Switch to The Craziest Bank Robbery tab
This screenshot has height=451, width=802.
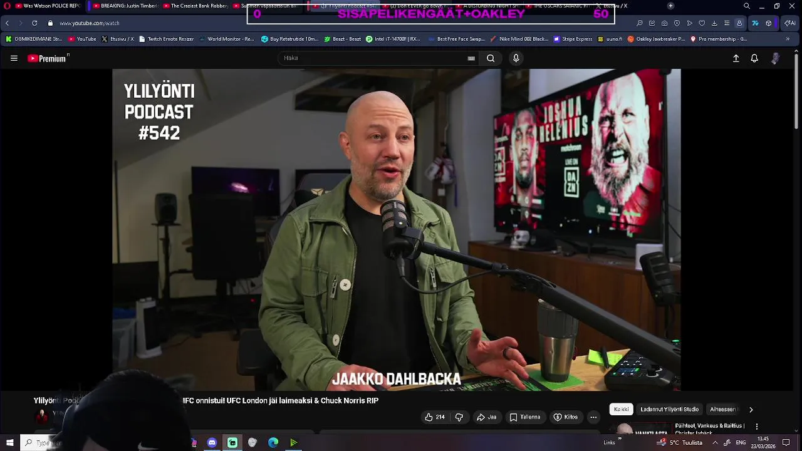coord(194,6)
